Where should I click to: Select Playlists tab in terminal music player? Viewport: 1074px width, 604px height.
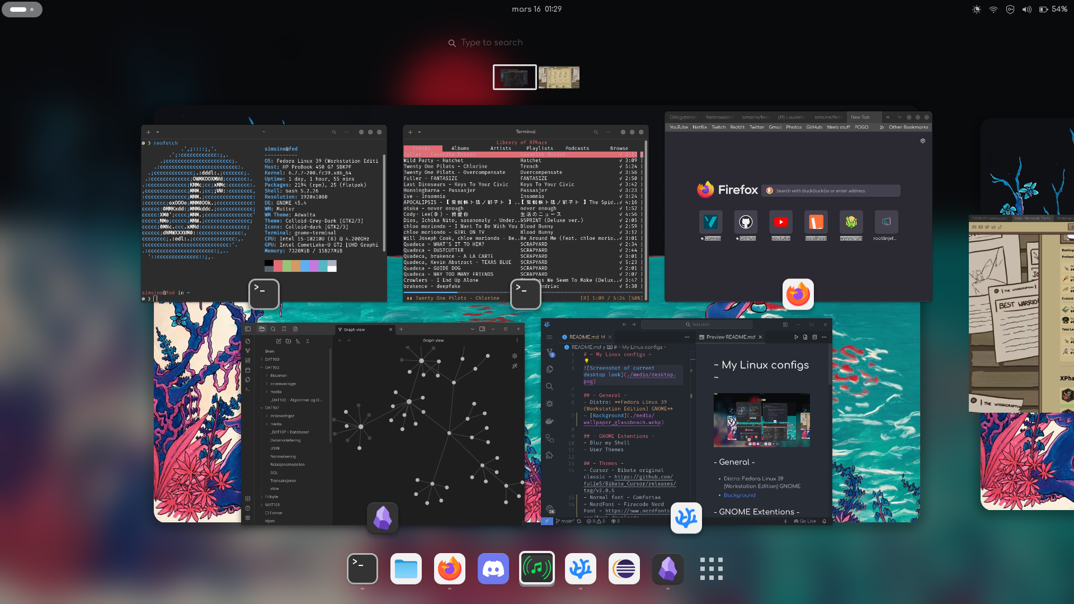(539, 148)
